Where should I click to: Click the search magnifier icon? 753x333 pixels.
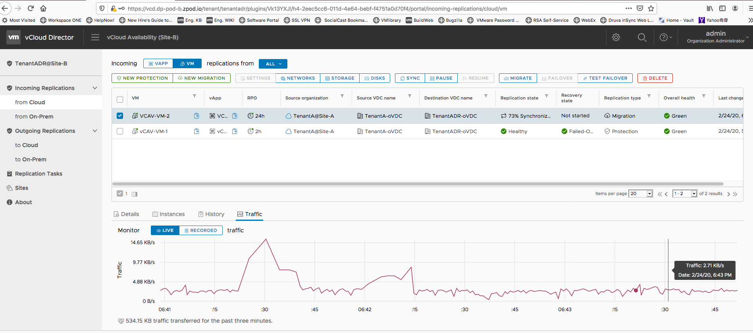tap(642, 37)
